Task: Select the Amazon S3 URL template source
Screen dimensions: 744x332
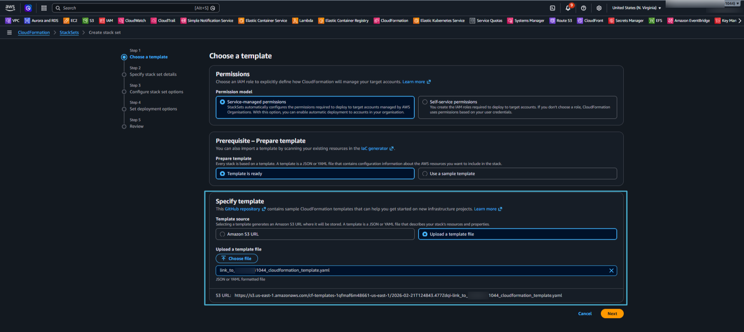Action: tap(222, 234)
